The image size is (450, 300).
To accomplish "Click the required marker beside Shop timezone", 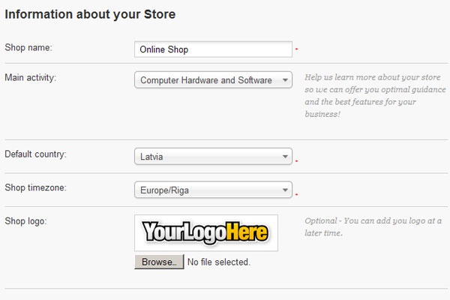I will point(296,195).
